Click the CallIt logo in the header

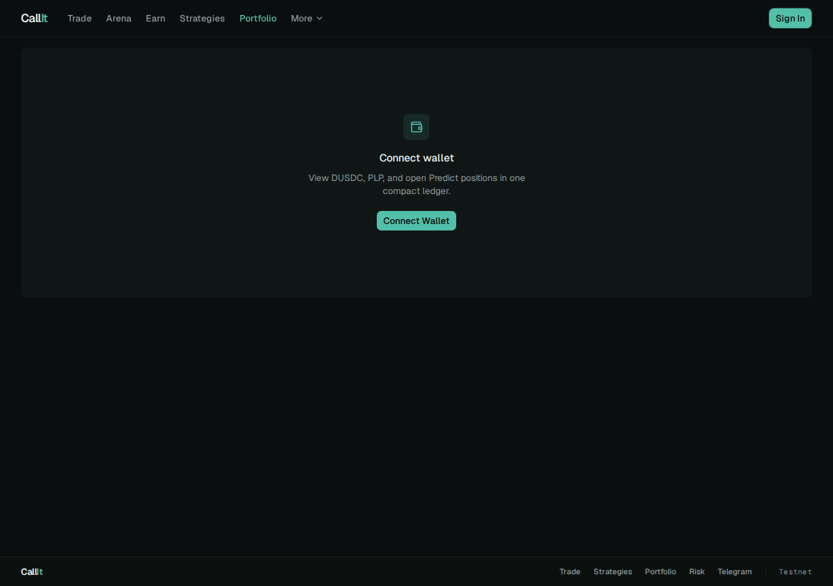pyautogui.click(x=34, y=18)
